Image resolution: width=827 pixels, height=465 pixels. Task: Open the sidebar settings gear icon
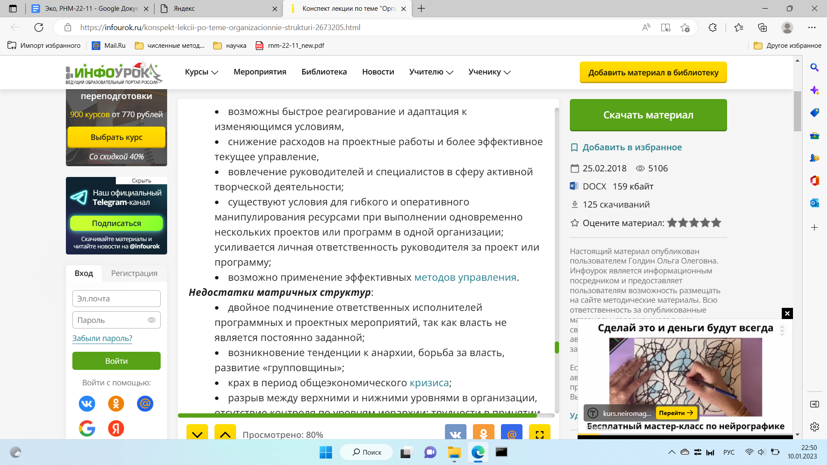pos(814,427)
